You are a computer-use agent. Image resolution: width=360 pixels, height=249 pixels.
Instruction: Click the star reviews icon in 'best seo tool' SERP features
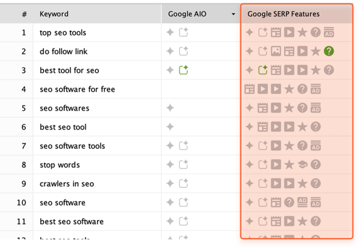(x=302, y=127)
